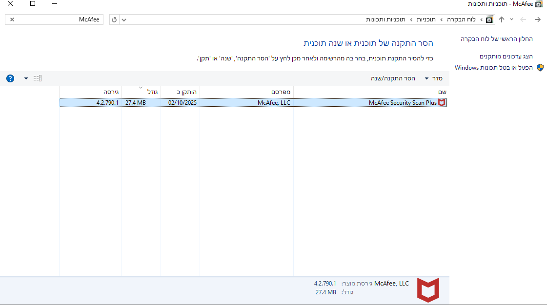This screenshot has height=305, width=547.
Task: Click the Control Panel icon in address bar
Action: tap(489, 19)
